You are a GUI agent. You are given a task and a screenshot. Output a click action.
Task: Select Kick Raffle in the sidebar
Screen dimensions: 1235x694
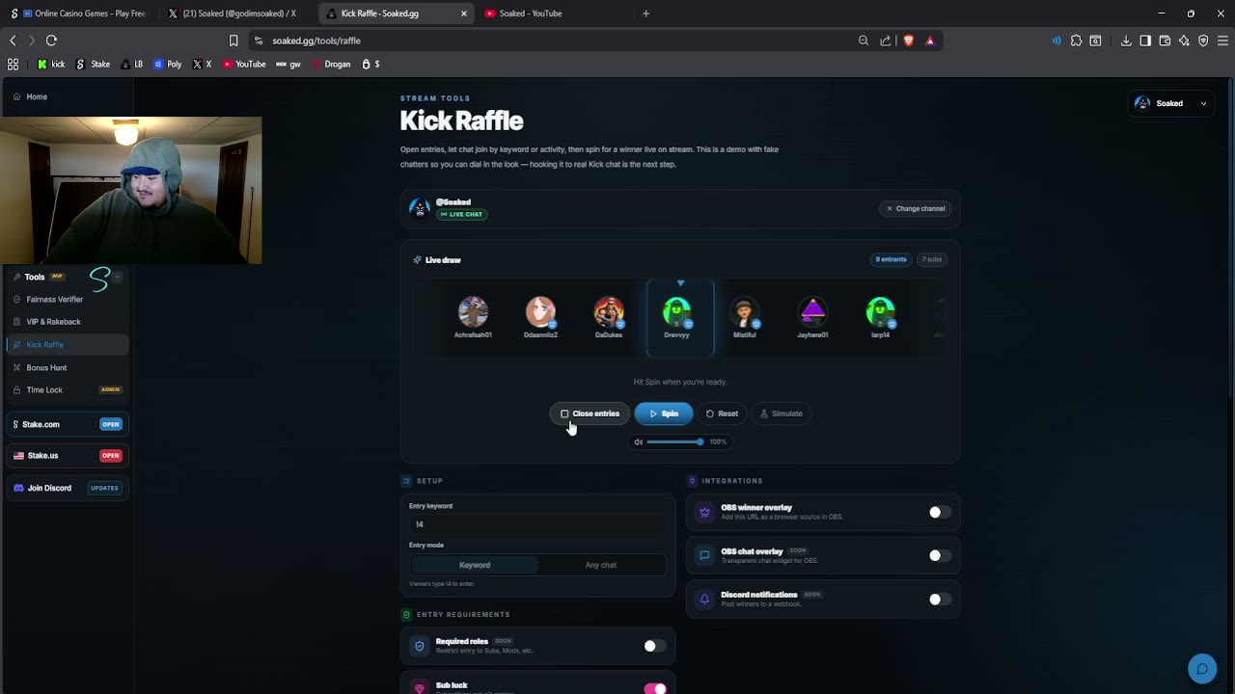pos(68,344)
